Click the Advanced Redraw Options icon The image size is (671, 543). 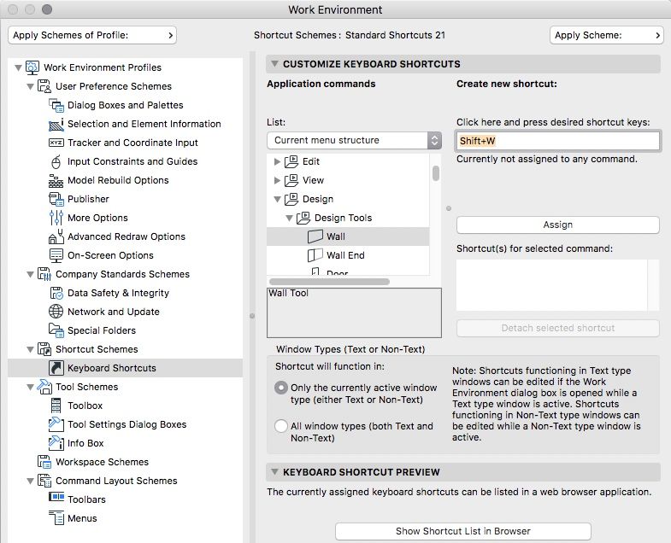56,236
